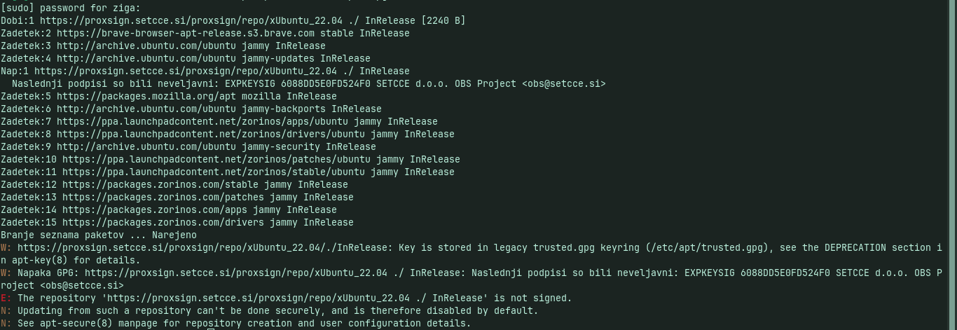This screenshot has width=957, height=330.
Task: Click the sudo password prompt line
Action: pos(70,8)
